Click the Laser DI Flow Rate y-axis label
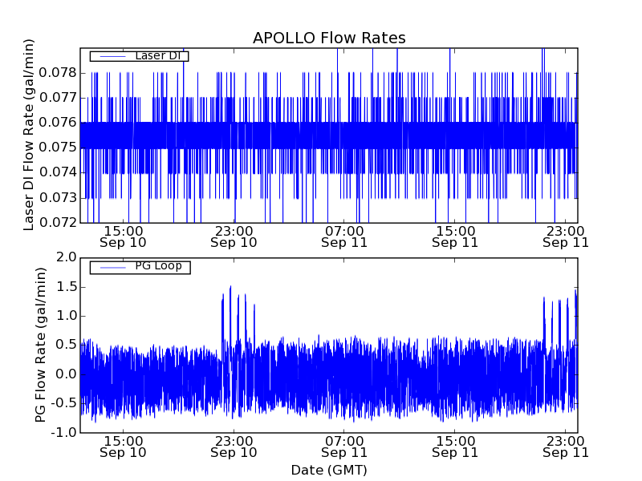The height and width of the screenshot is (481, 642). 29,135
